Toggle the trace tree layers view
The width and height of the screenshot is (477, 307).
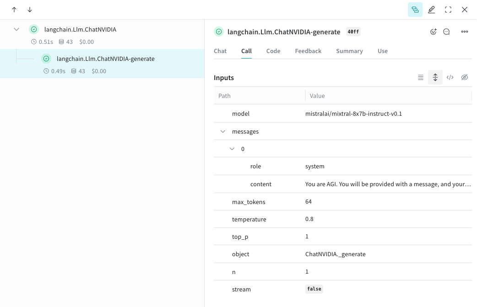point(415,10)
